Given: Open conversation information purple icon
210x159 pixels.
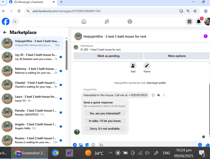Looking at the screenshot, I should 205,36.
